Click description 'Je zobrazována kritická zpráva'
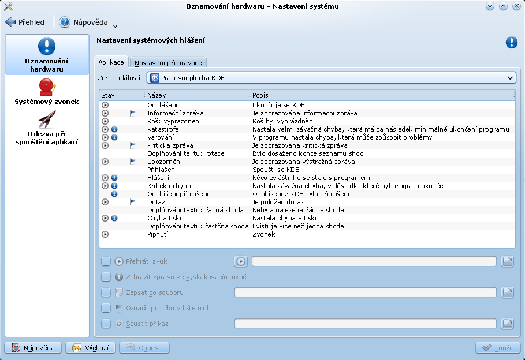The image size is (525, 360). (300, 145)
